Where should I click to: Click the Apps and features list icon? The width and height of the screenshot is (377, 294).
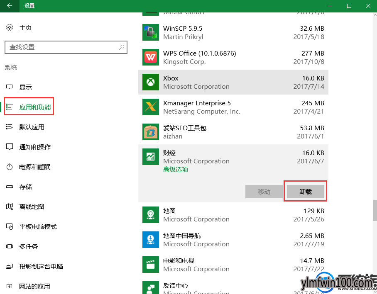10,107
